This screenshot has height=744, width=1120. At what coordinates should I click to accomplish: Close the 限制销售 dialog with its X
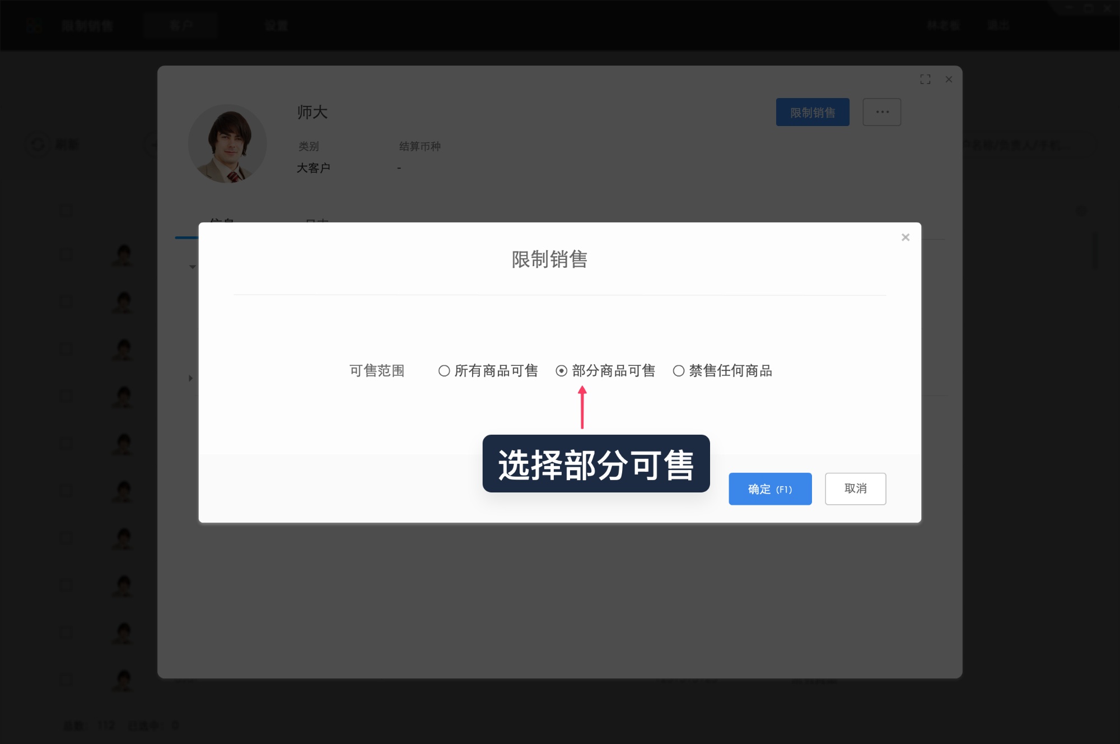906,237
